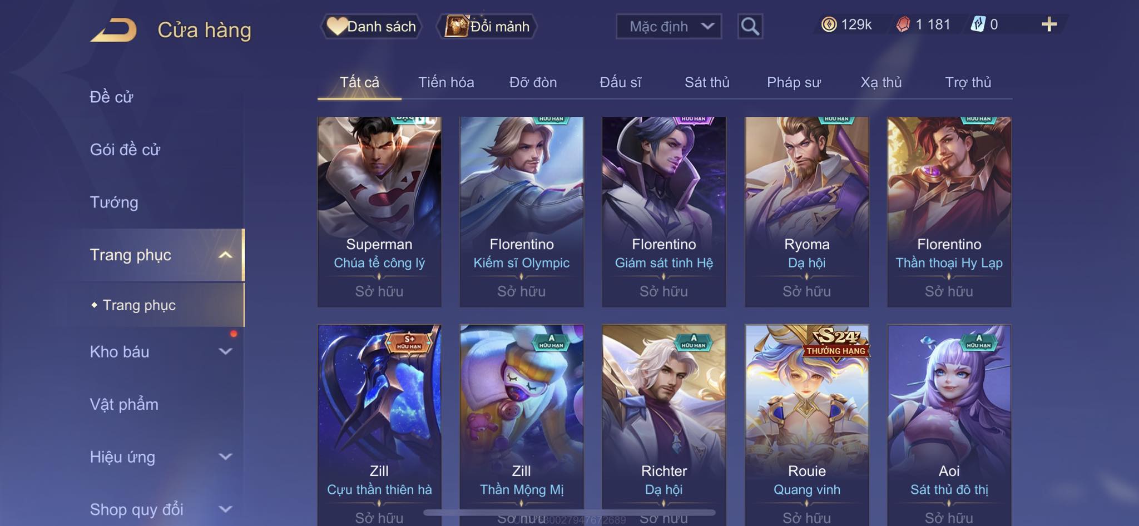
Task: Open the Vật phẩm sidebar menu
Action: click(124, 404)
